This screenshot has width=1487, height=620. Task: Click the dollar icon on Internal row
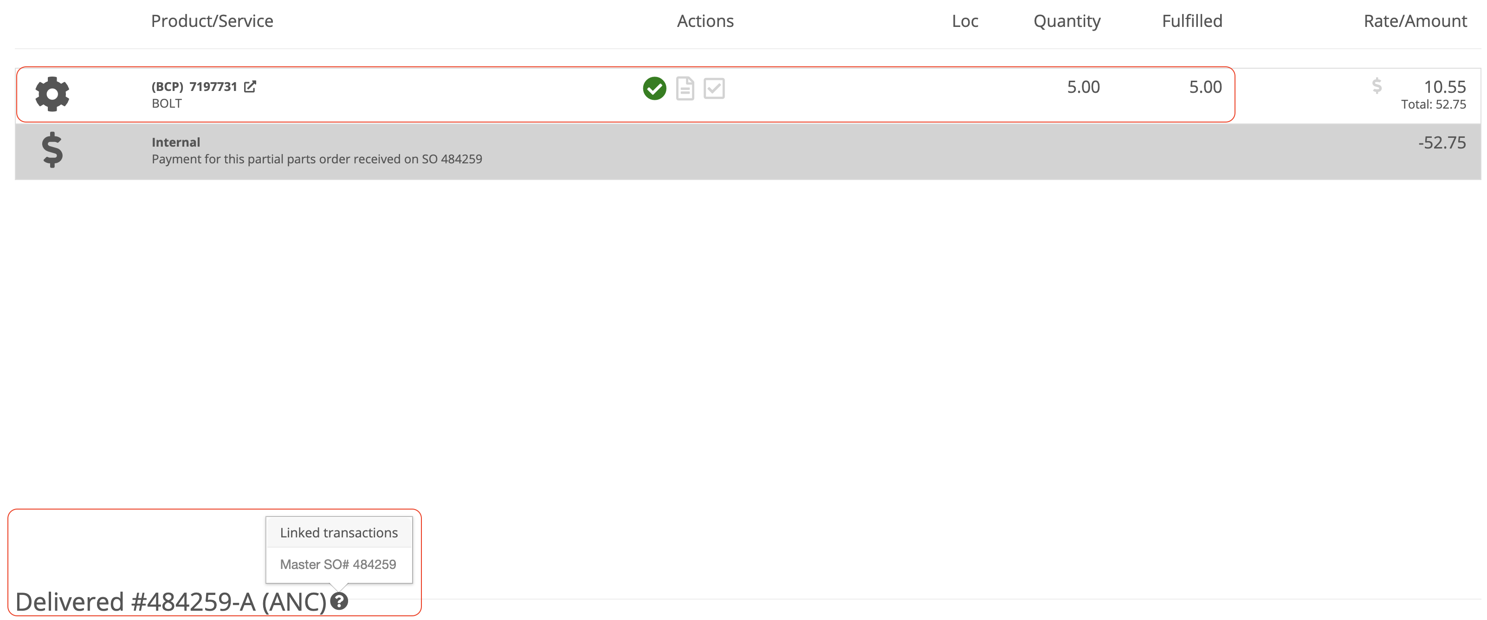52,150
